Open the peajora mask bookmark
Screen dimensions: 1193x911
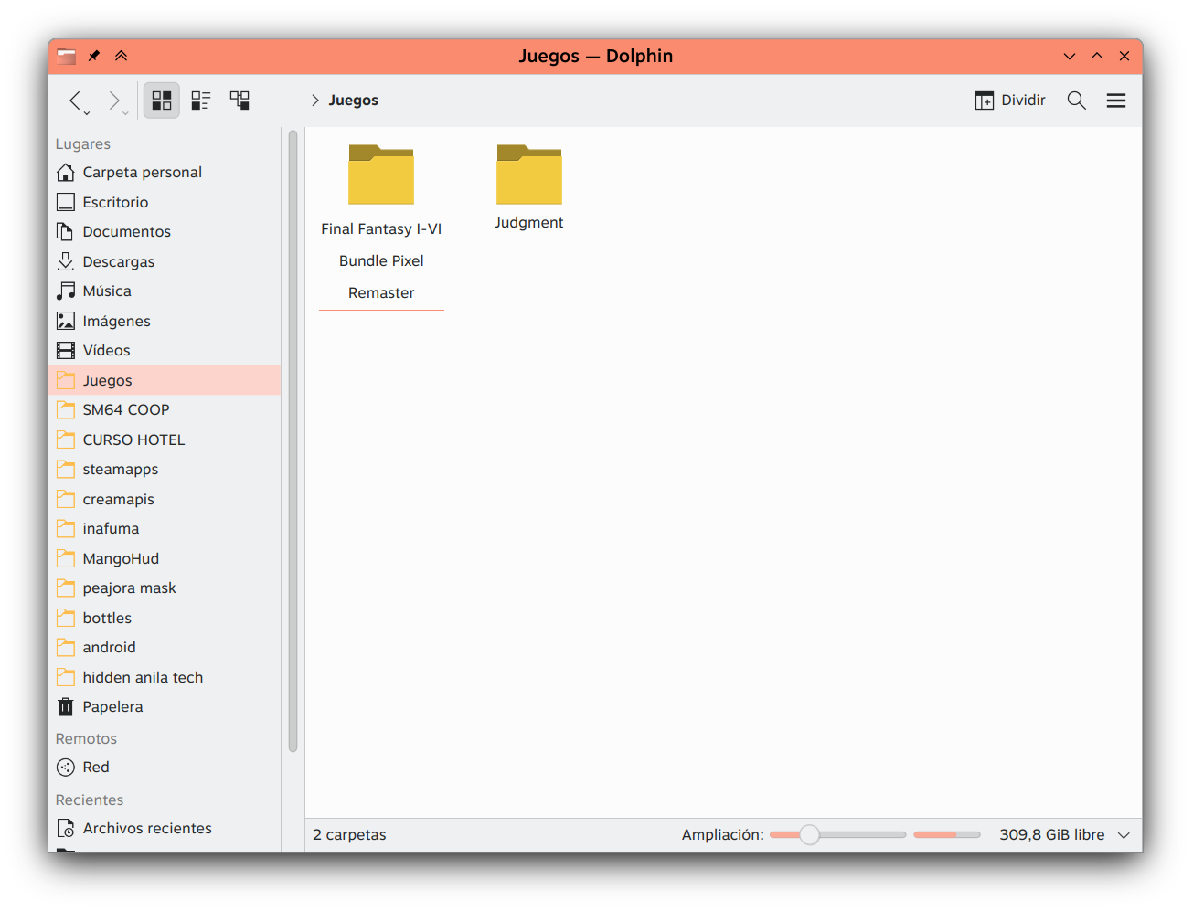click(165, 588)
